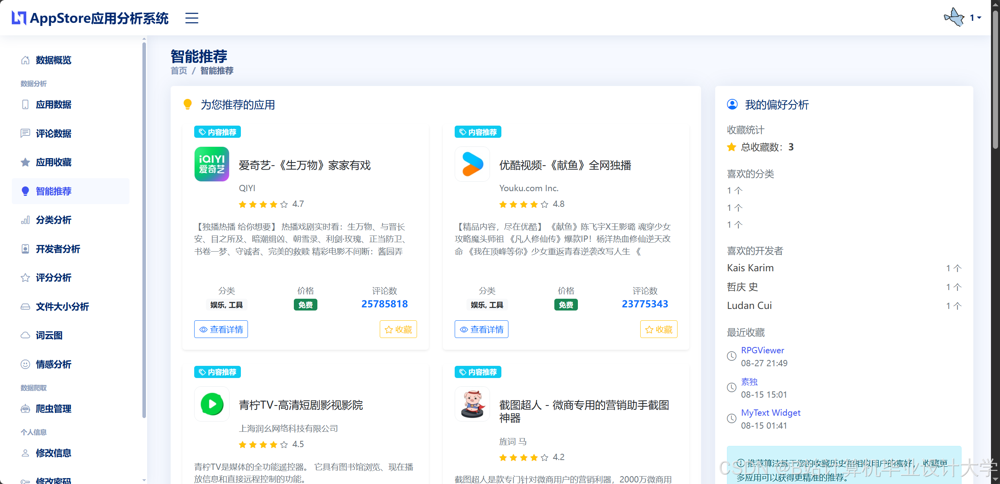The width and height of the screenshot is (1000, 484).
Task: Toggle favorite on 优酷视频 app
Action: pyautogui.click(x=659, y=329)
